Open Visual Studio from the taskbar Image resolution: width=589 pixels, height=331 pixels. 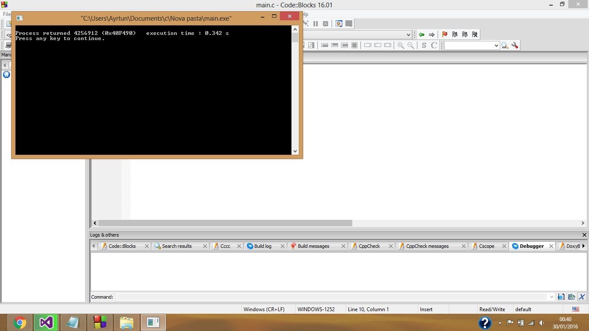point(46,322)
